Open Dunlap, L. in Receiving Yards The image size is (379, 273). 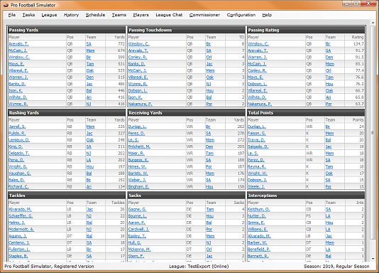coord(137,127)
